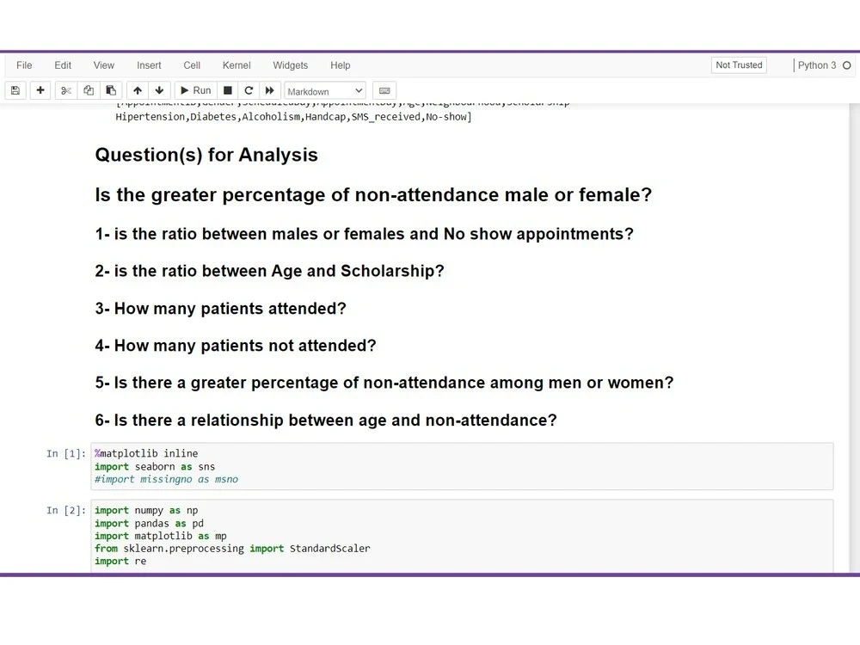
Task: Open the Insert menu
Action: [149, 65]
